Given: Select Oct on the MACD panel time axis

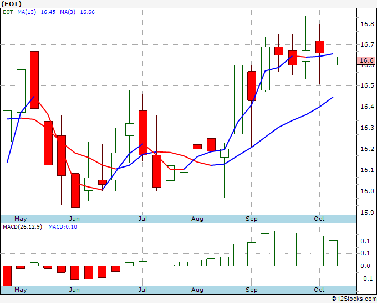Looking at the screenshot, I should tap(319, 290).
